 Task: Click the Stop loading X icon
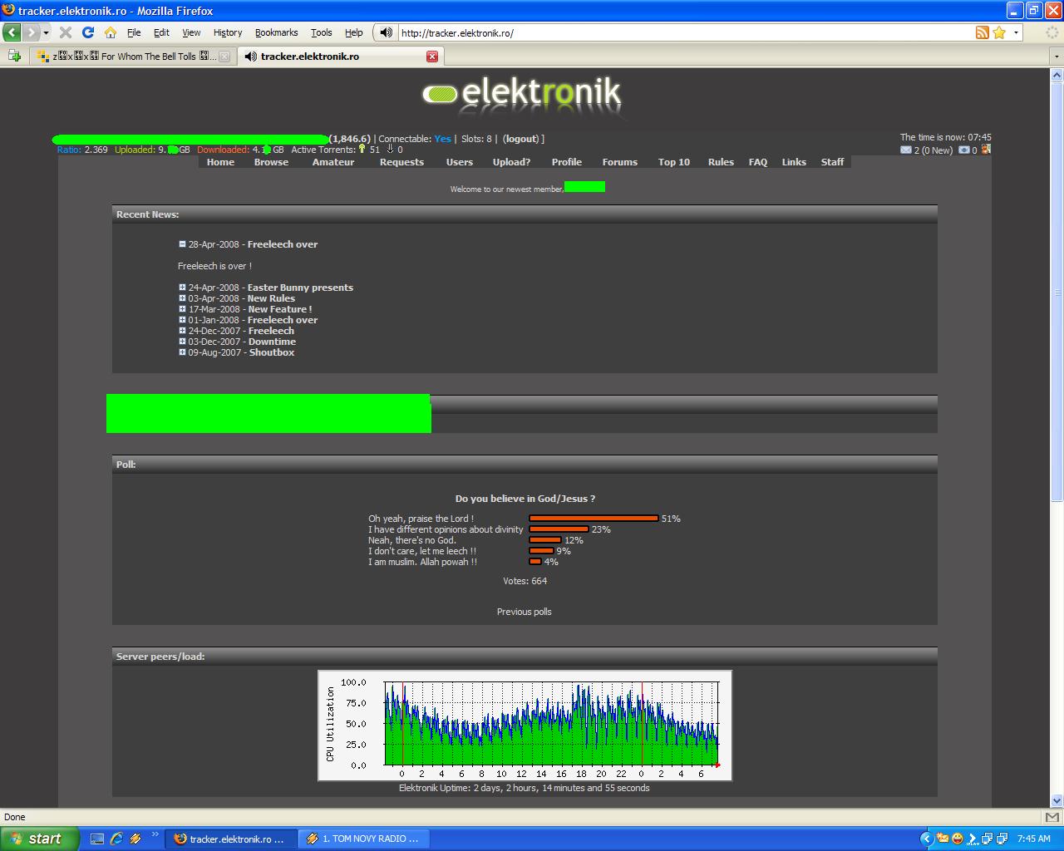click(x=66, y=32)
